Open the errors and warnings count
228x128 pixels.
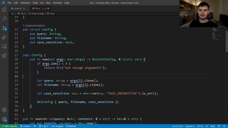(x=43, y=126)
